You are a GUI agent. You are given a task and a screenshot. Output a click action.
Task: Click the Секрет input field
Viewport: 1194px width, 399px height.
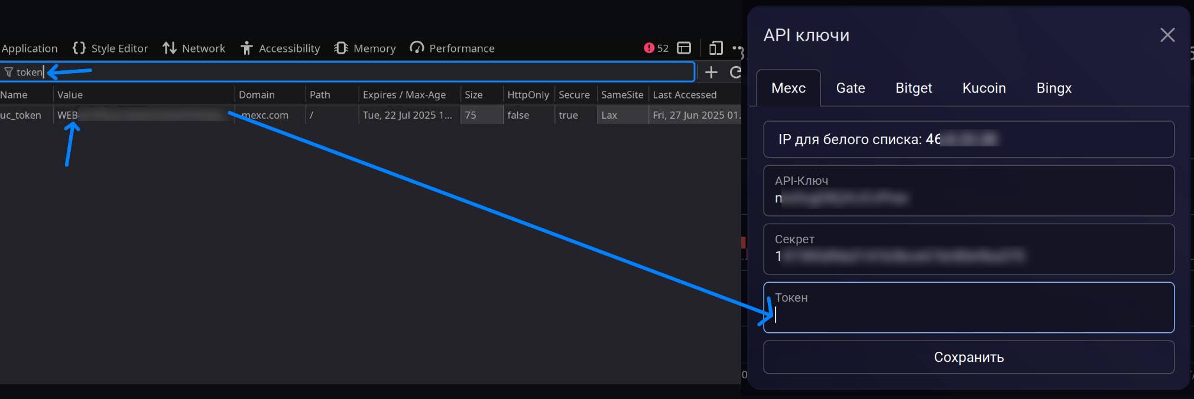point(969,249)
